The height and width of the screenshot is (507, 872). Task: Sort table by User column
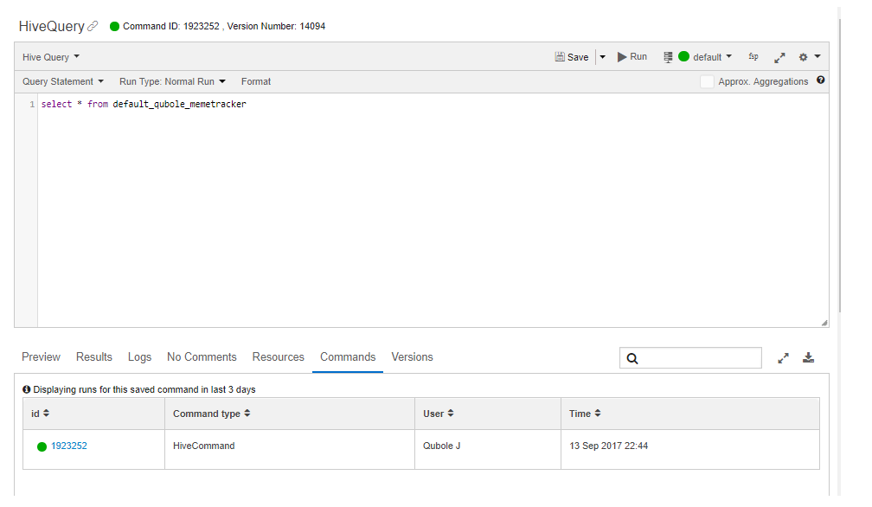(x=451, y=413)
